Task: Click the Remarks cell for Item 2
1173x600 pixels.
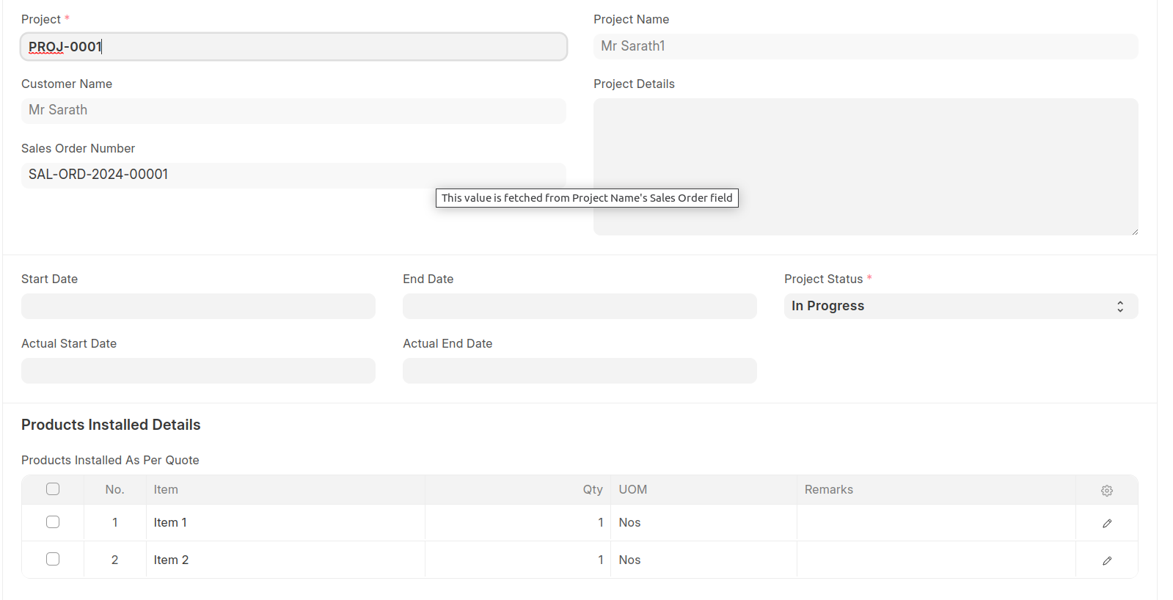Action: click(x=935, y=560)
